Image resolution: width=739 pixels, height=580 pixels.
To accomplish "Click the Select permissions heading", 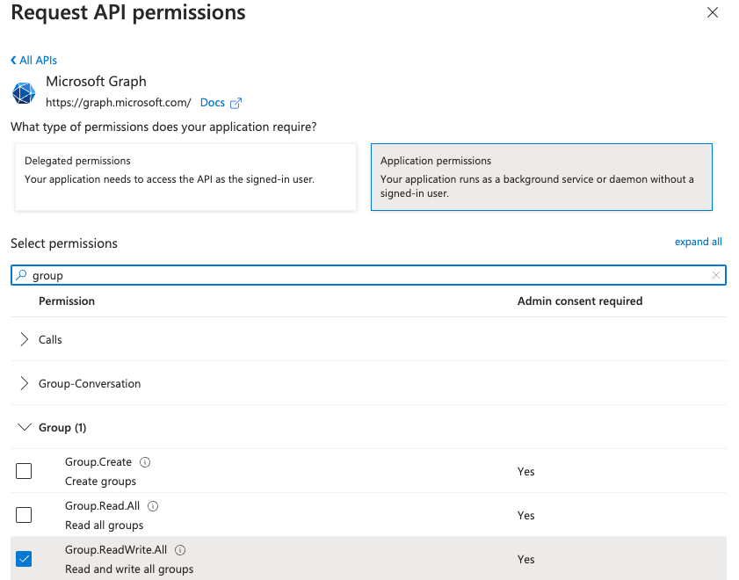I will tap(64, 243).
